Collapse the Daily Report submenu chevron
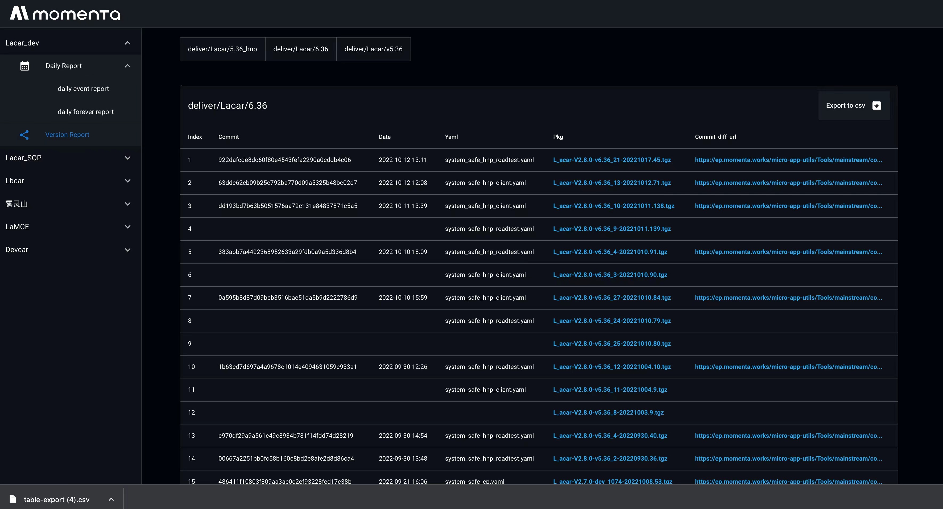 tap(127, 66)
